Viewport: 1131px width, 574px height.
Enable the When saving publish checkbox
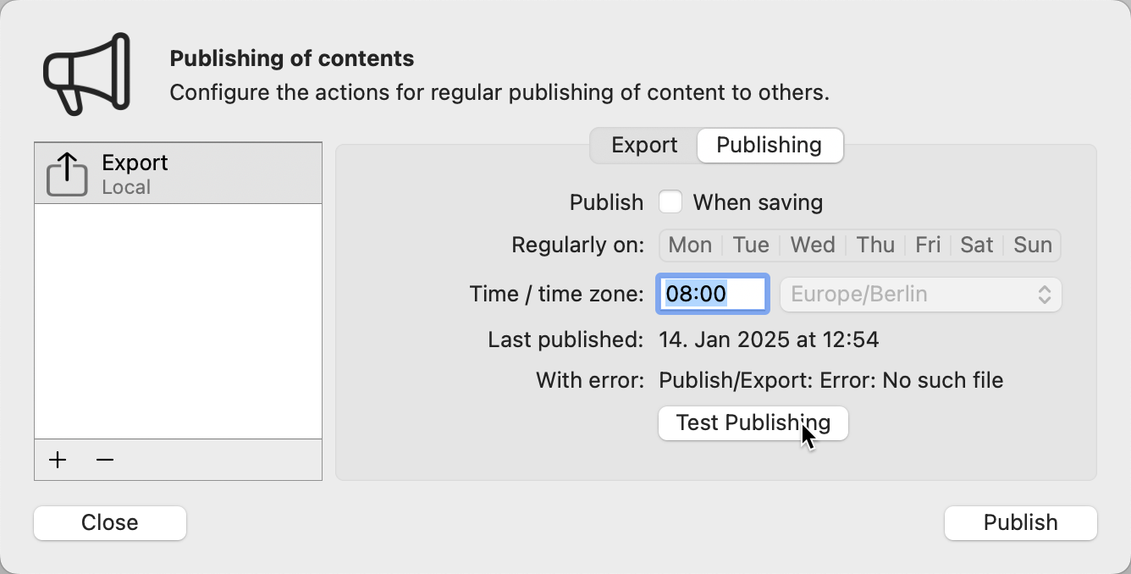click(670, 201)
